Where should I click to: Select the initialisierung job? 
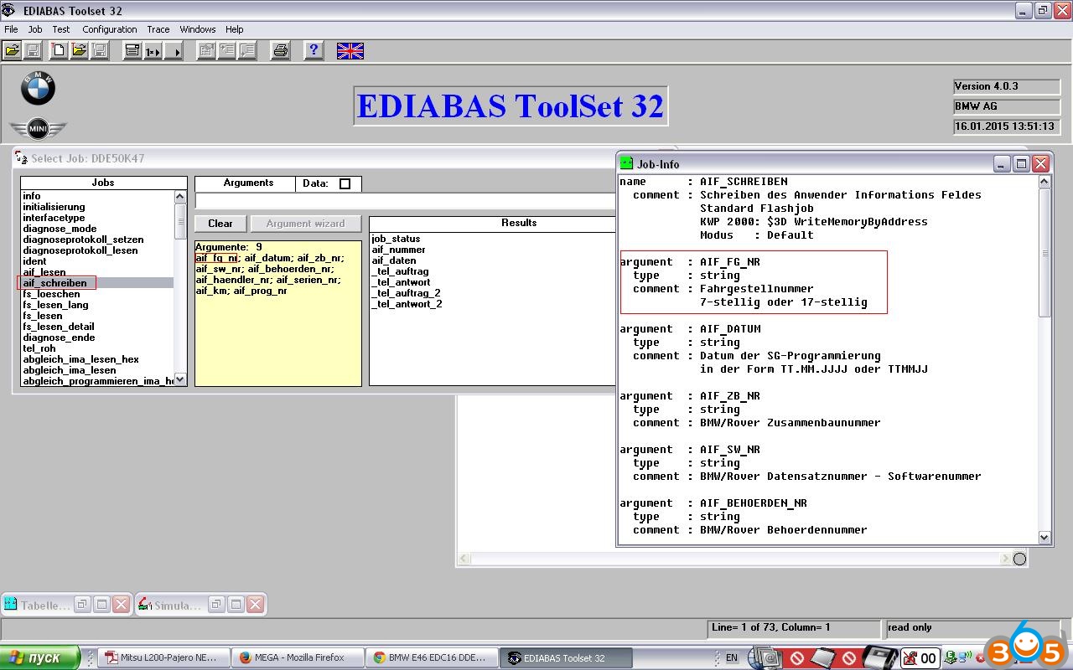(x=54, y=207)
